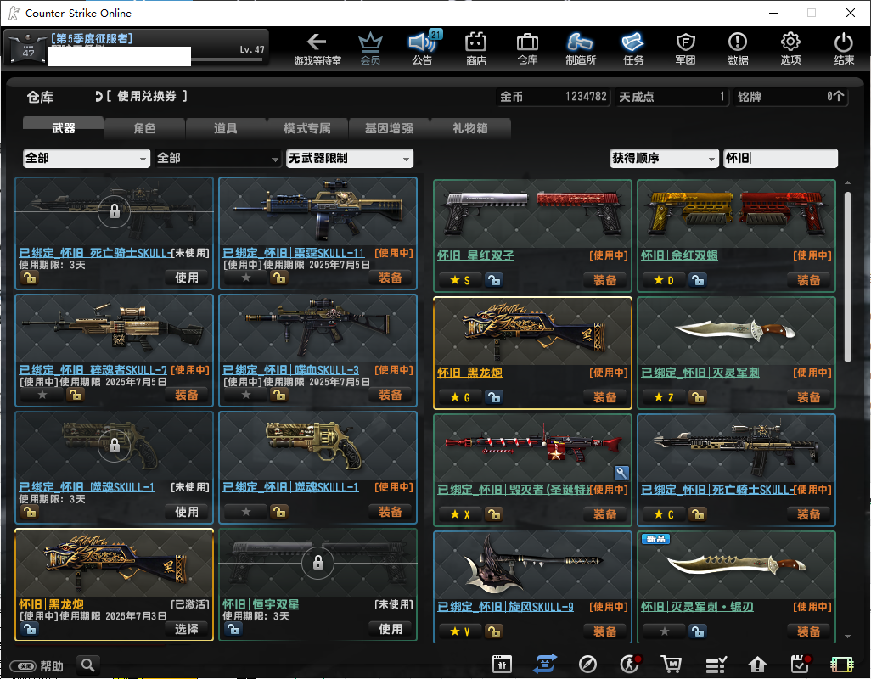Switch to the 角色 tab
Image resolution: width=871 pixels, height=679 pixels.
(x=144, y=127)
